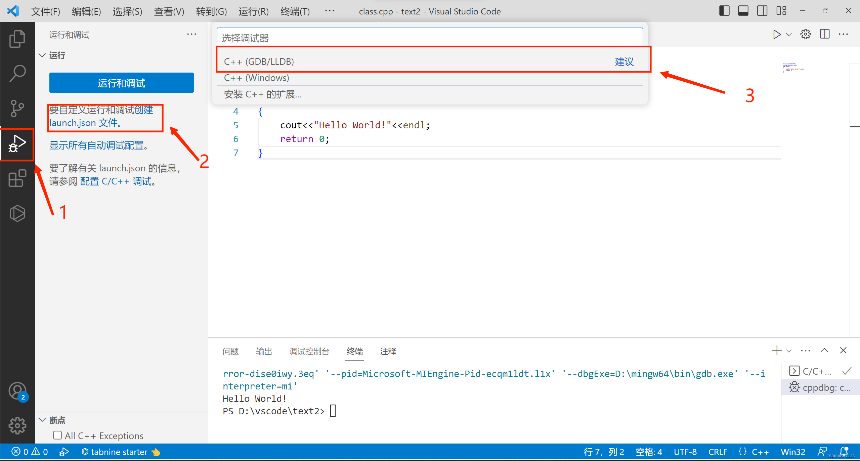
Task: Open the 终端(T) menu
Action: (295, 11)
